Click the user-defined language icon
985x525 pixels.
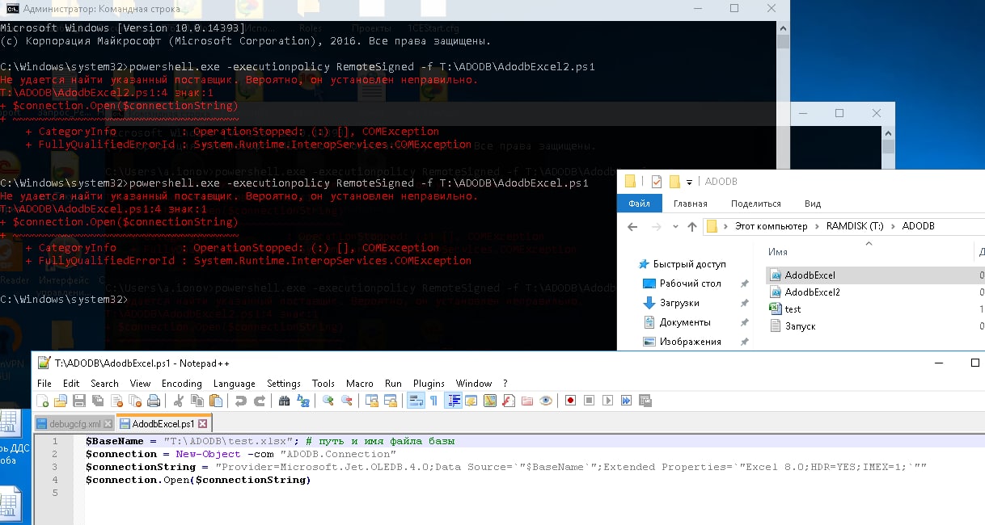[471, 401]
